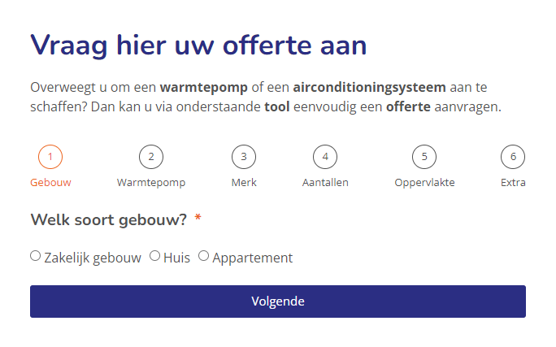Pick the Appartement radio button
Viewport: 556px width, 347px height.
[203, 255]
